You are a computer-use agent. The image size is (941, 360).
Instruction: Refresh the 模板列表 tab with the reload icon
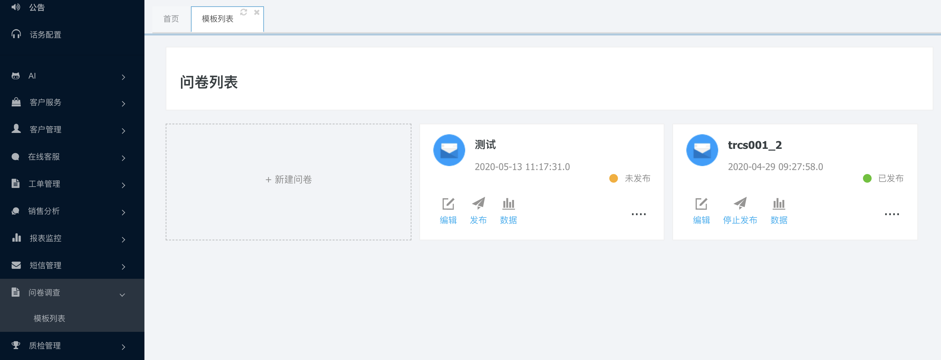pos(244,12)
